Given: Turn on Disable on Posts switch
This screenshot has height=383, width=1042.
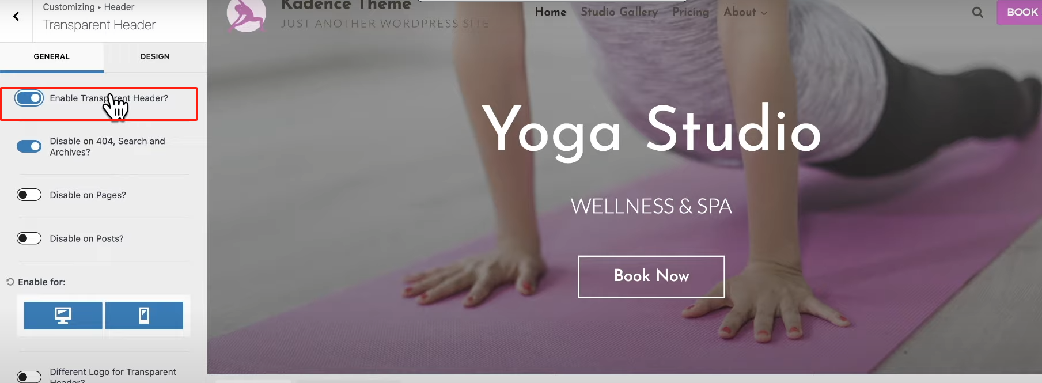Looking at the screenshot, I should [29, 238].
